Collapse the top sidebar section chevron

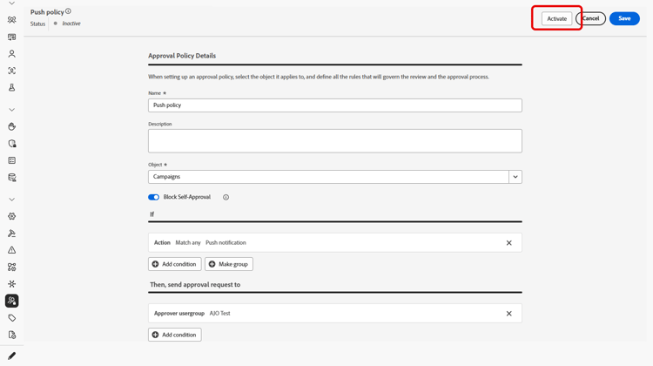click(12, 3)
